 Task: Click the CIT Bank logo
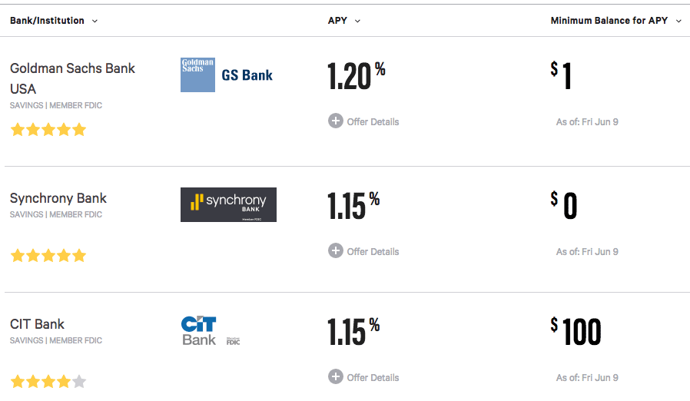(211, 330)
